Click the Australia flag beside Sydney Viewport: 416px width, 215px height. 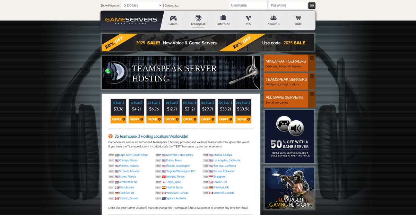click(164, 198)
